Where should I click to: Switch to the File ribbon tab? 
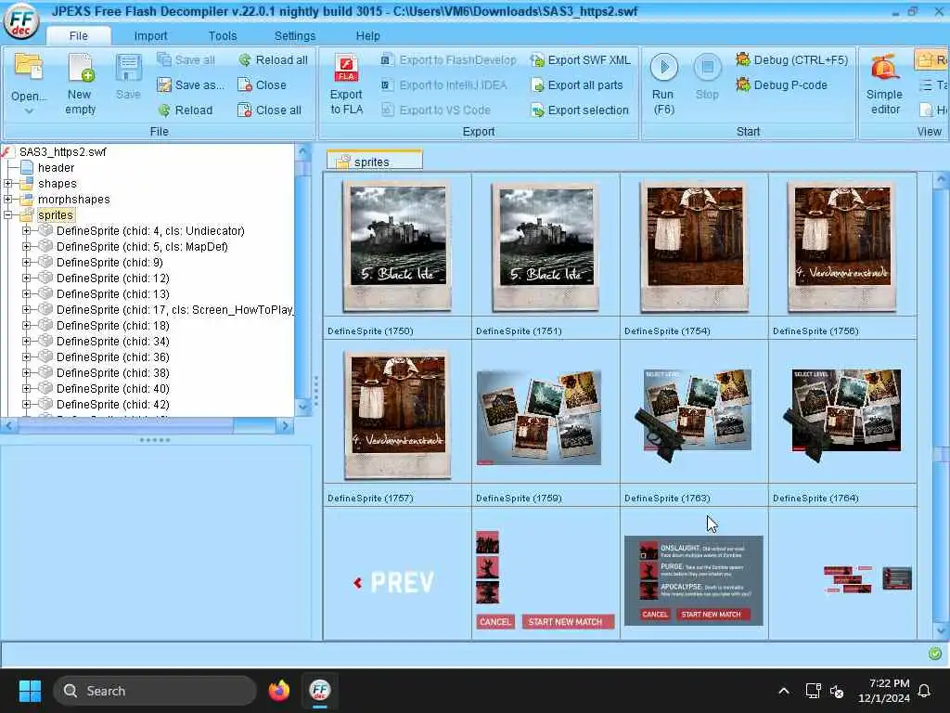78,36
